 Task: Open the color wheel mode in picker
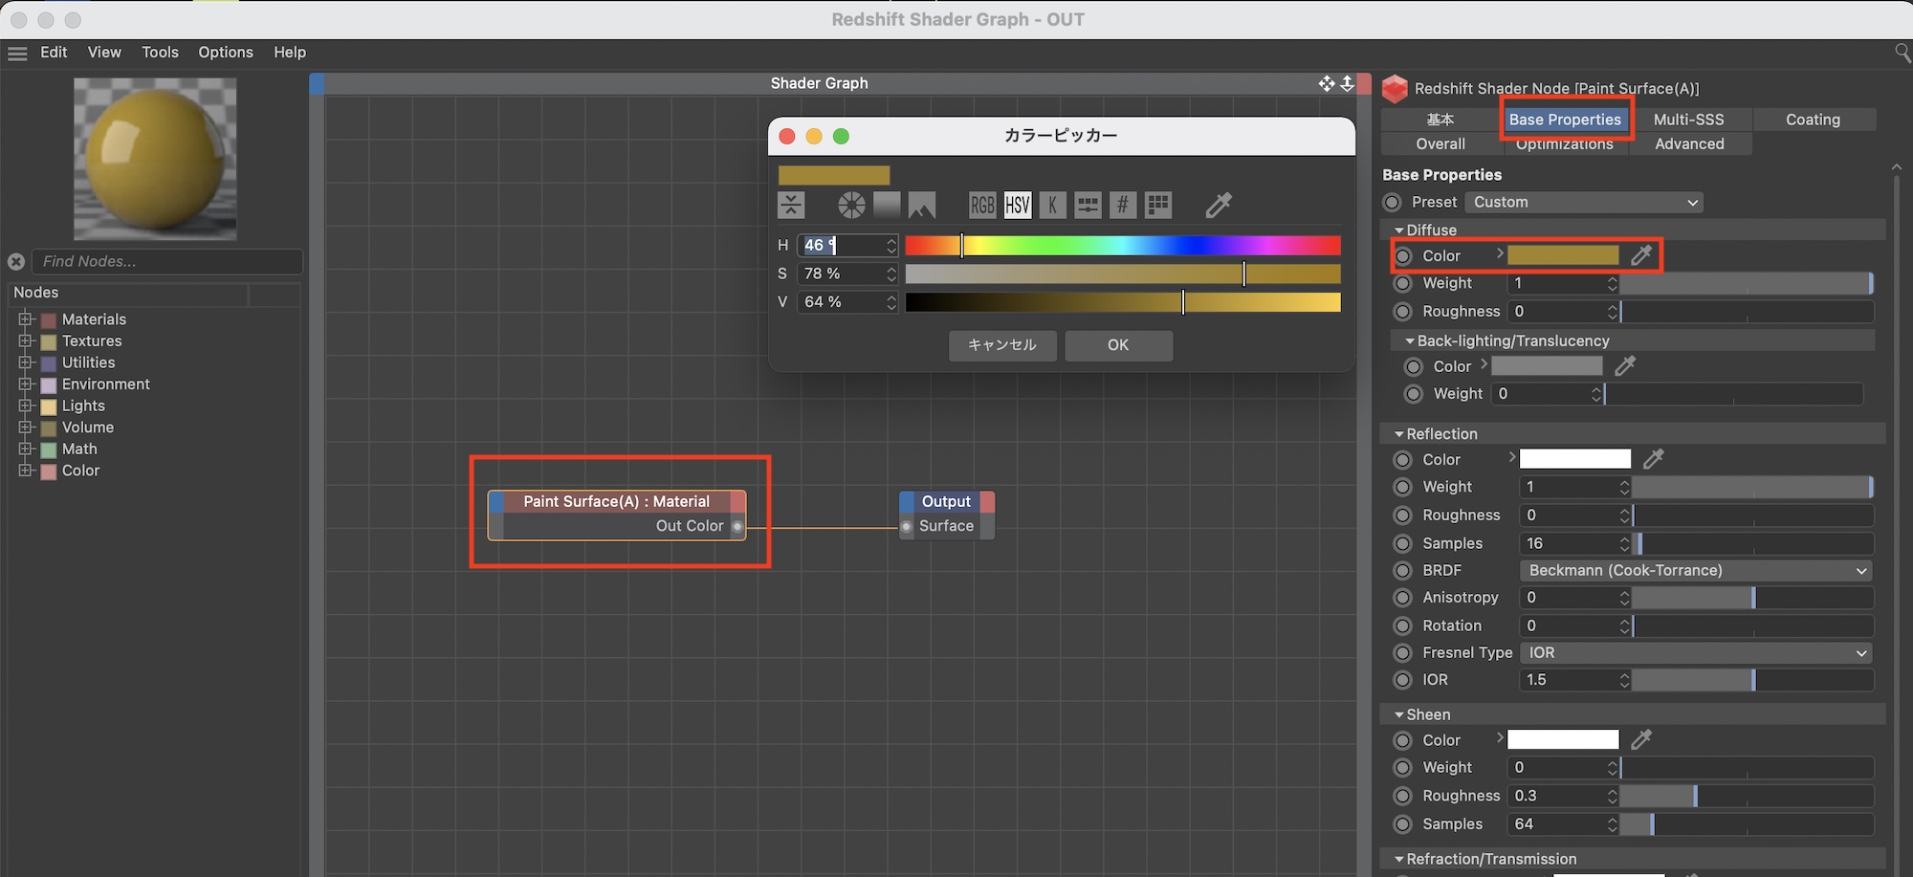[851, 205]
